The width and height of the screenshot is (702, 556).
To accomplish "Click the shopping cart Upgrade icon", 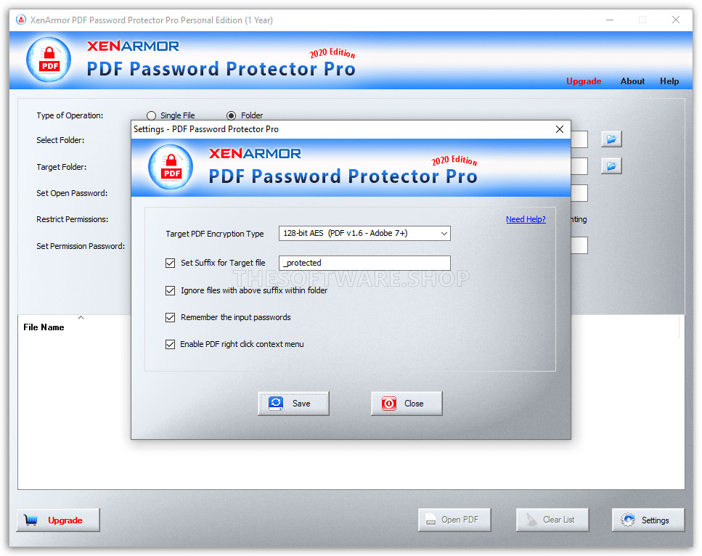I will coord(30,520).
